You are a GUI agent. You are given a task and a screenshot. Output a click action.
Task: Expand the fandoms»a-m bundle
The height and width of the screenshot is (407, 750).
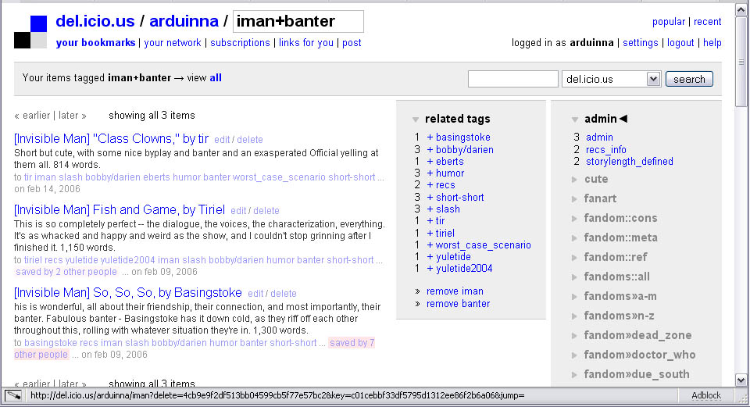[574, 297]
